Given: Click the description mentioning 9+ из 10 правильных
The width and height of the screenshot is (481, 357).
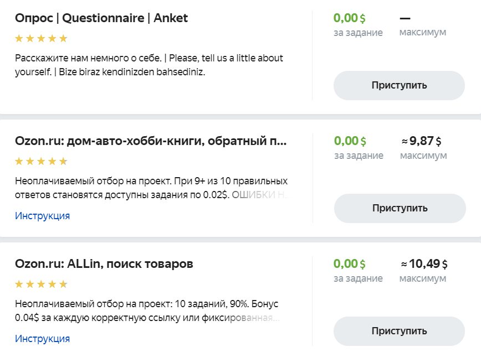Looking at the screenshot, I should click(151, 188).
